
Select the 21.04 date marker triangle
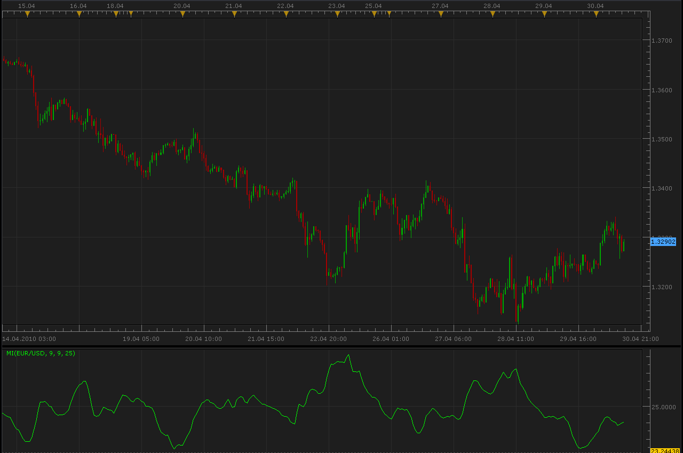coord(234,14)
